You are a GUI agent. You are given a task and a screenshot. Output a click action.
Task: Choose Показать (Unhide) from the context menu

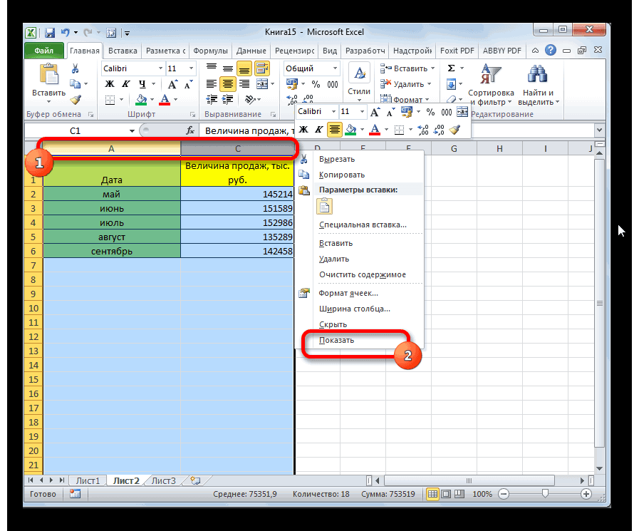click(x=337, y=340)
